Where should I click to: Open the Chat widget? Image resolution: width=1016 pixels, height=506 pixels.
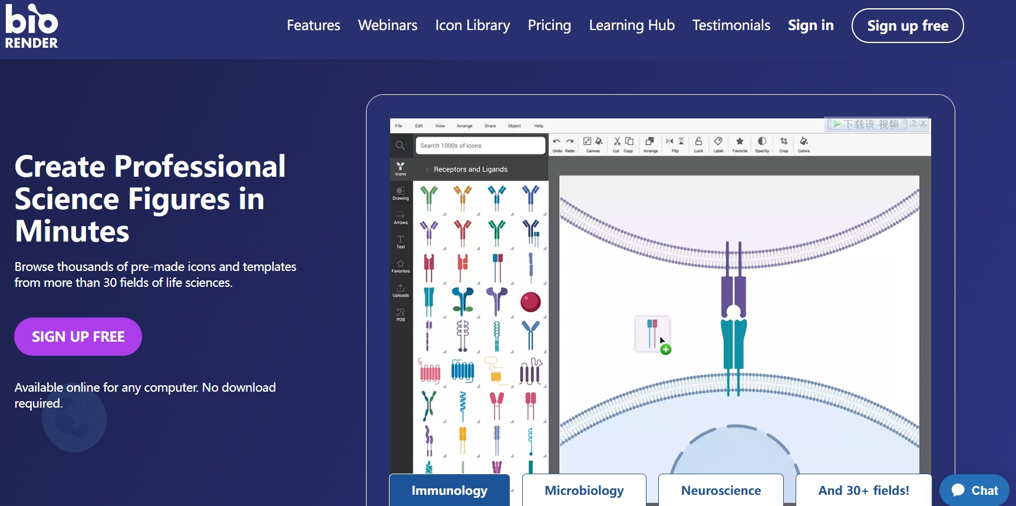point(974,490)
